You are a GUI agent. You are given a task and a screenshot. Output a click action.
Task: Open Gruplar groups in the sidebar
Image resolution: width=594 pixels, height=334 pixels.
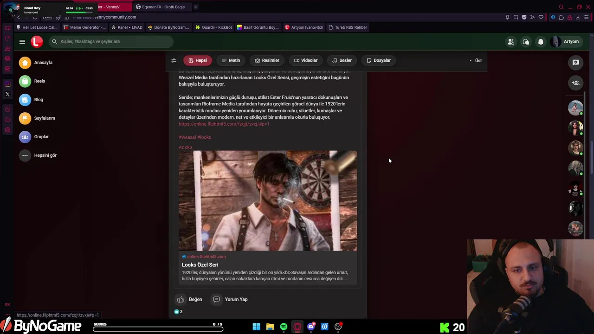click(34, 137)
